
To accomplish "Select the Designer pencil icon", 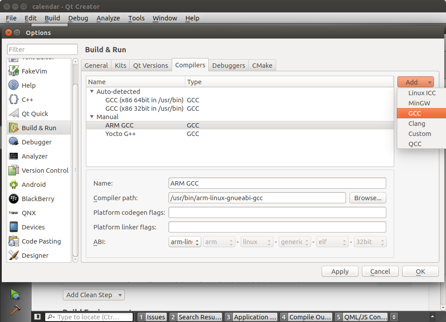I will (x=14, y=256).
